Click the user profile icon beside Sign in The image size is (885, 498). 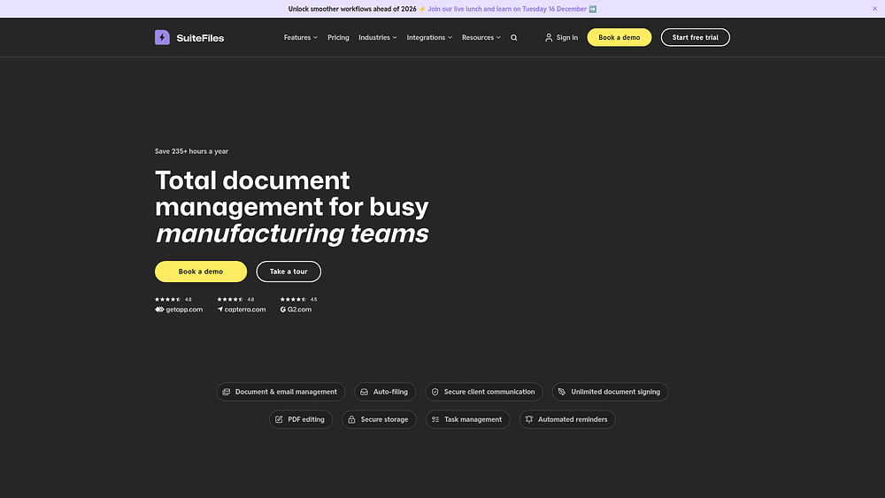click(549, 38)
